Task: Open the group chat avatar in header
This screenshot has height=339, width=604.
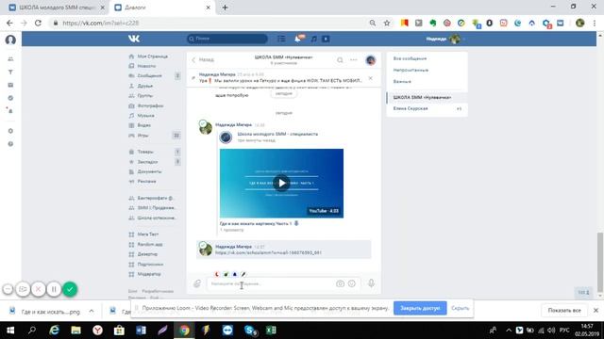Action: (371, 60)
